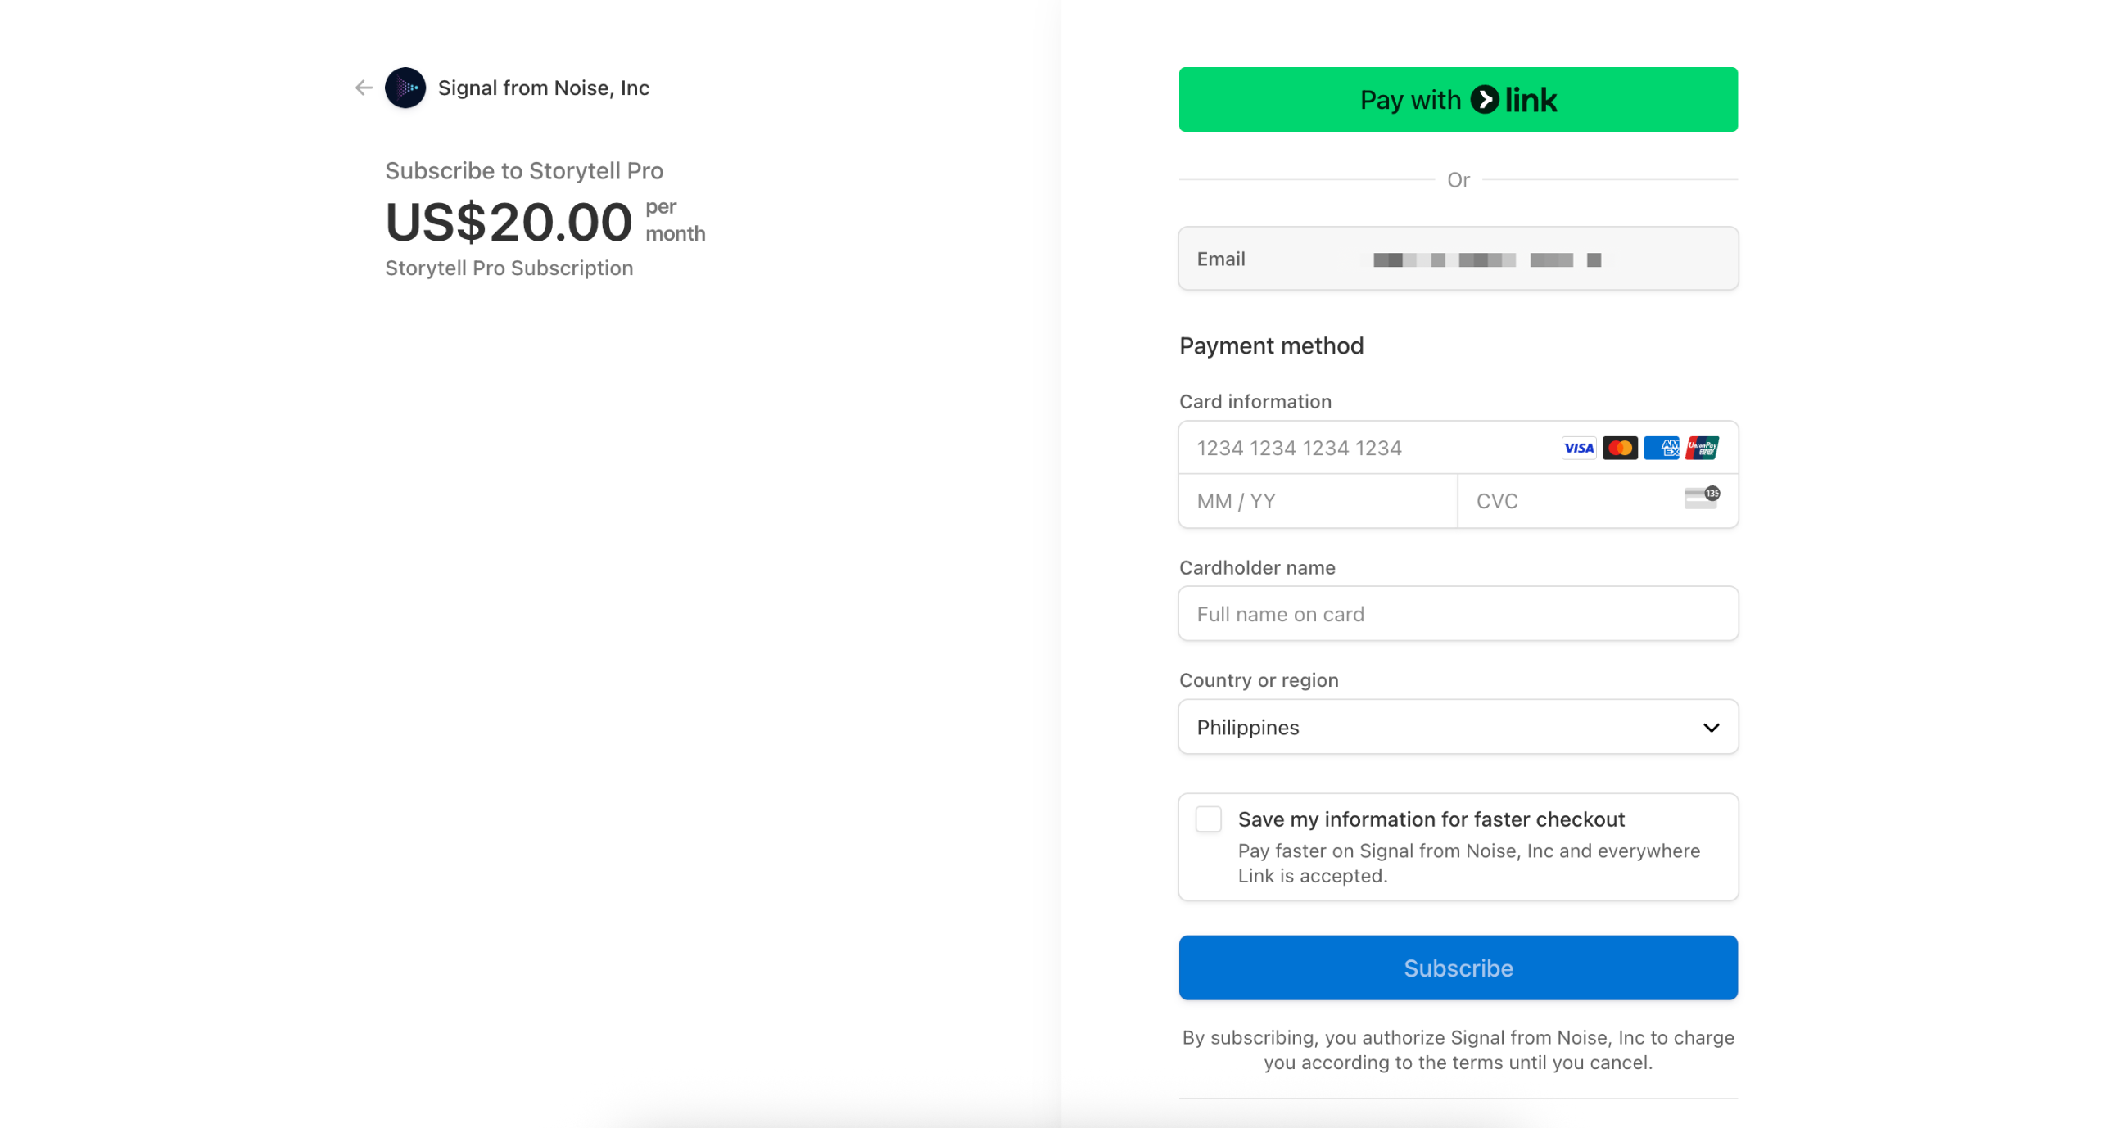Click the chevron next to Philippines
The image size is (2121, 1128).
[x=1711, y=729]
